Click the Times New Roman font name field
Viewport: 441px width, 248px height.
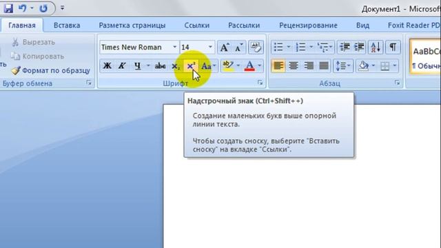(136, 48)
